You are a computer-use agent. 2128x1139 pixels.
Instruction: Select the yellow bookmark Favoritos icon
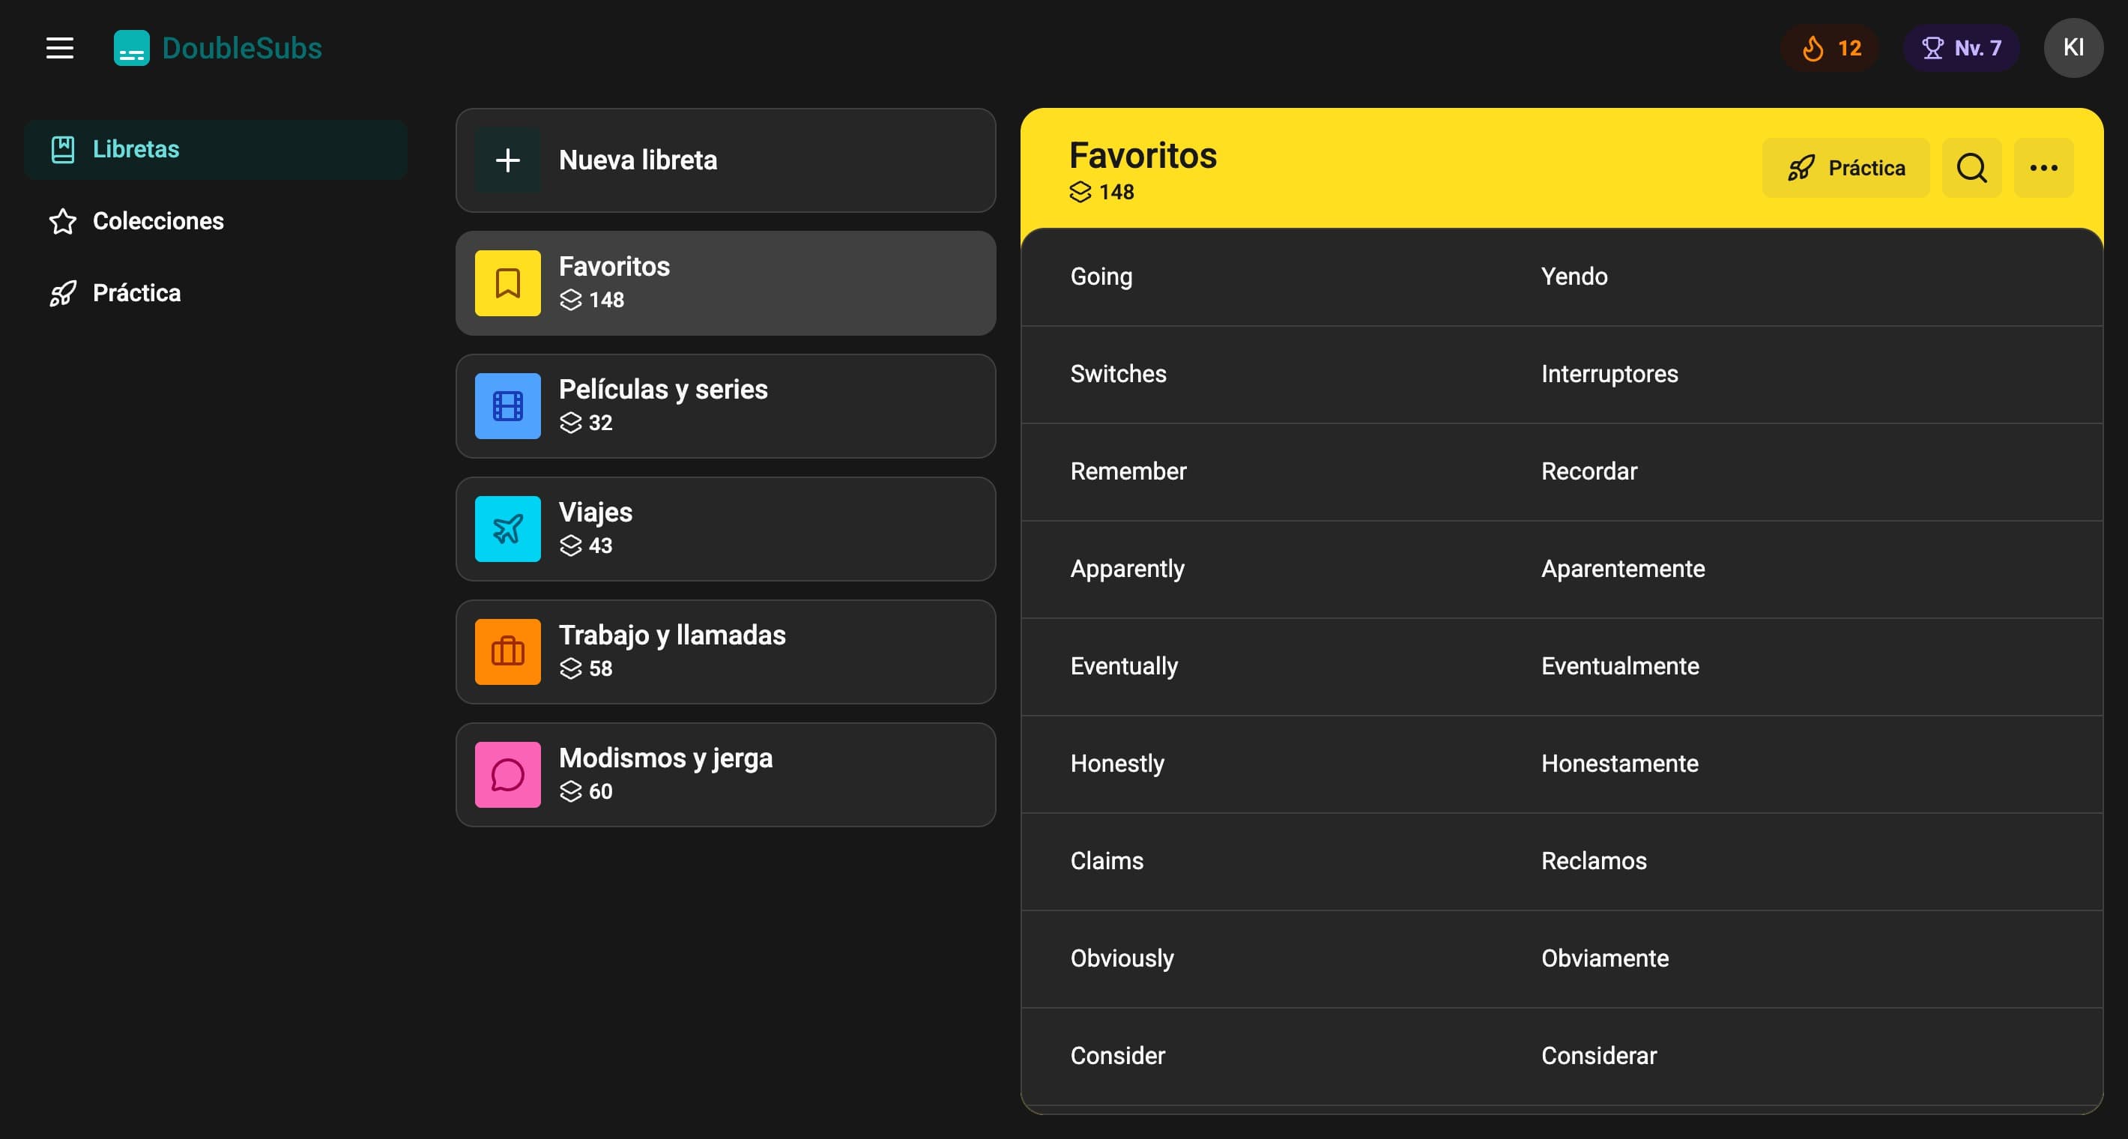pyautogui.click(x=508, y=283)
